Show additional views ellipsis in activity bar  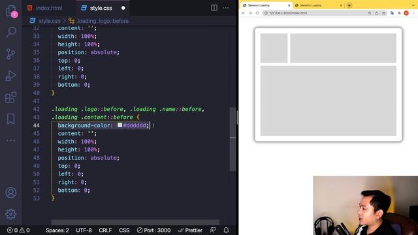(x=10, y=140)
